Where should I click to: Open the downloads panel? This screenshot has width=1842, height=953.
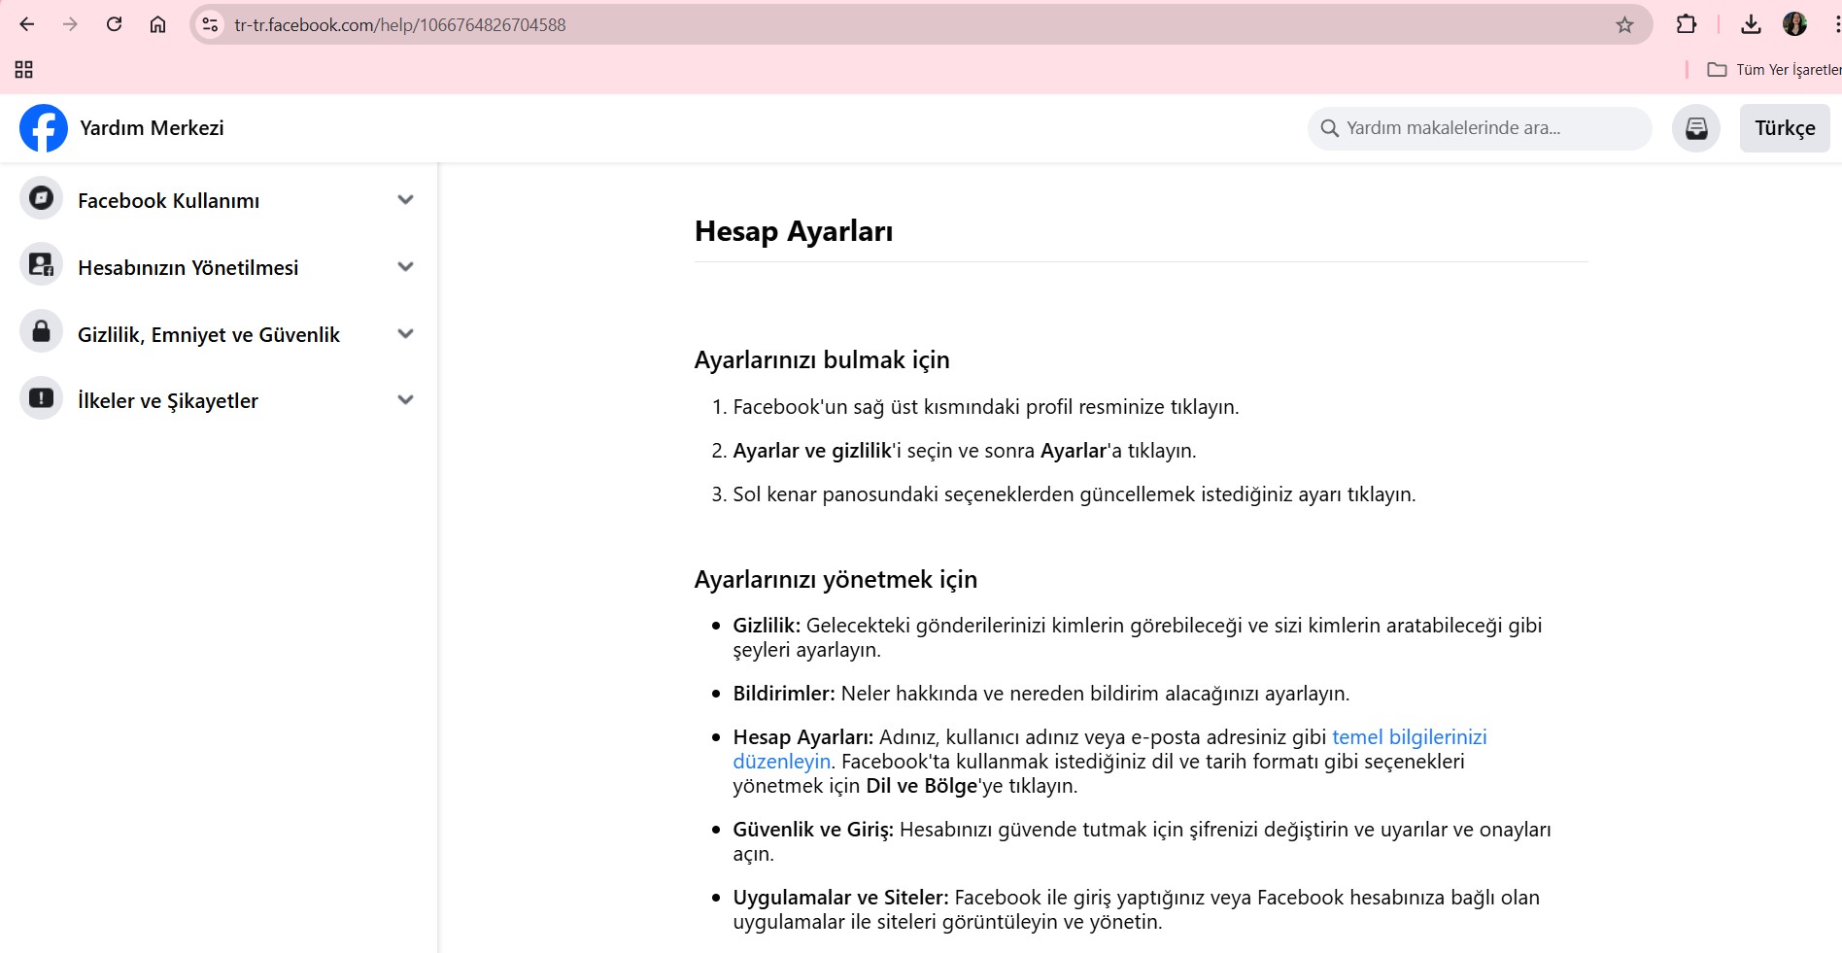[1751, 24]
